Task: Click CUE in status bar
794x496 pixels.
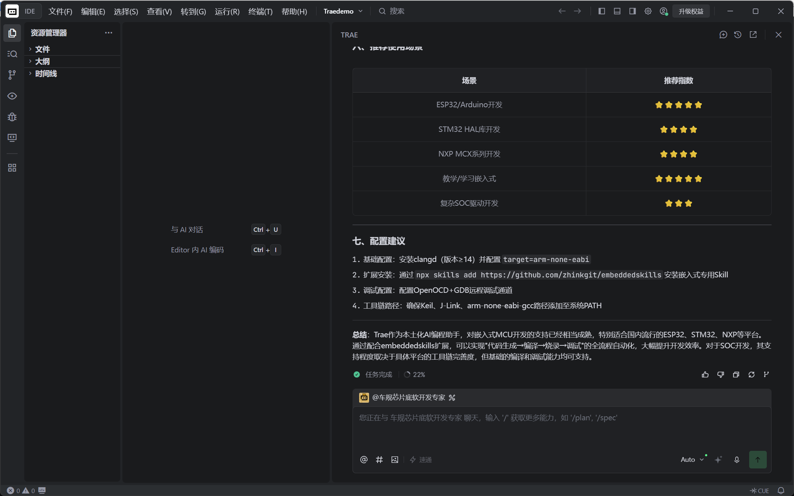Action: (x=759, y=490)
